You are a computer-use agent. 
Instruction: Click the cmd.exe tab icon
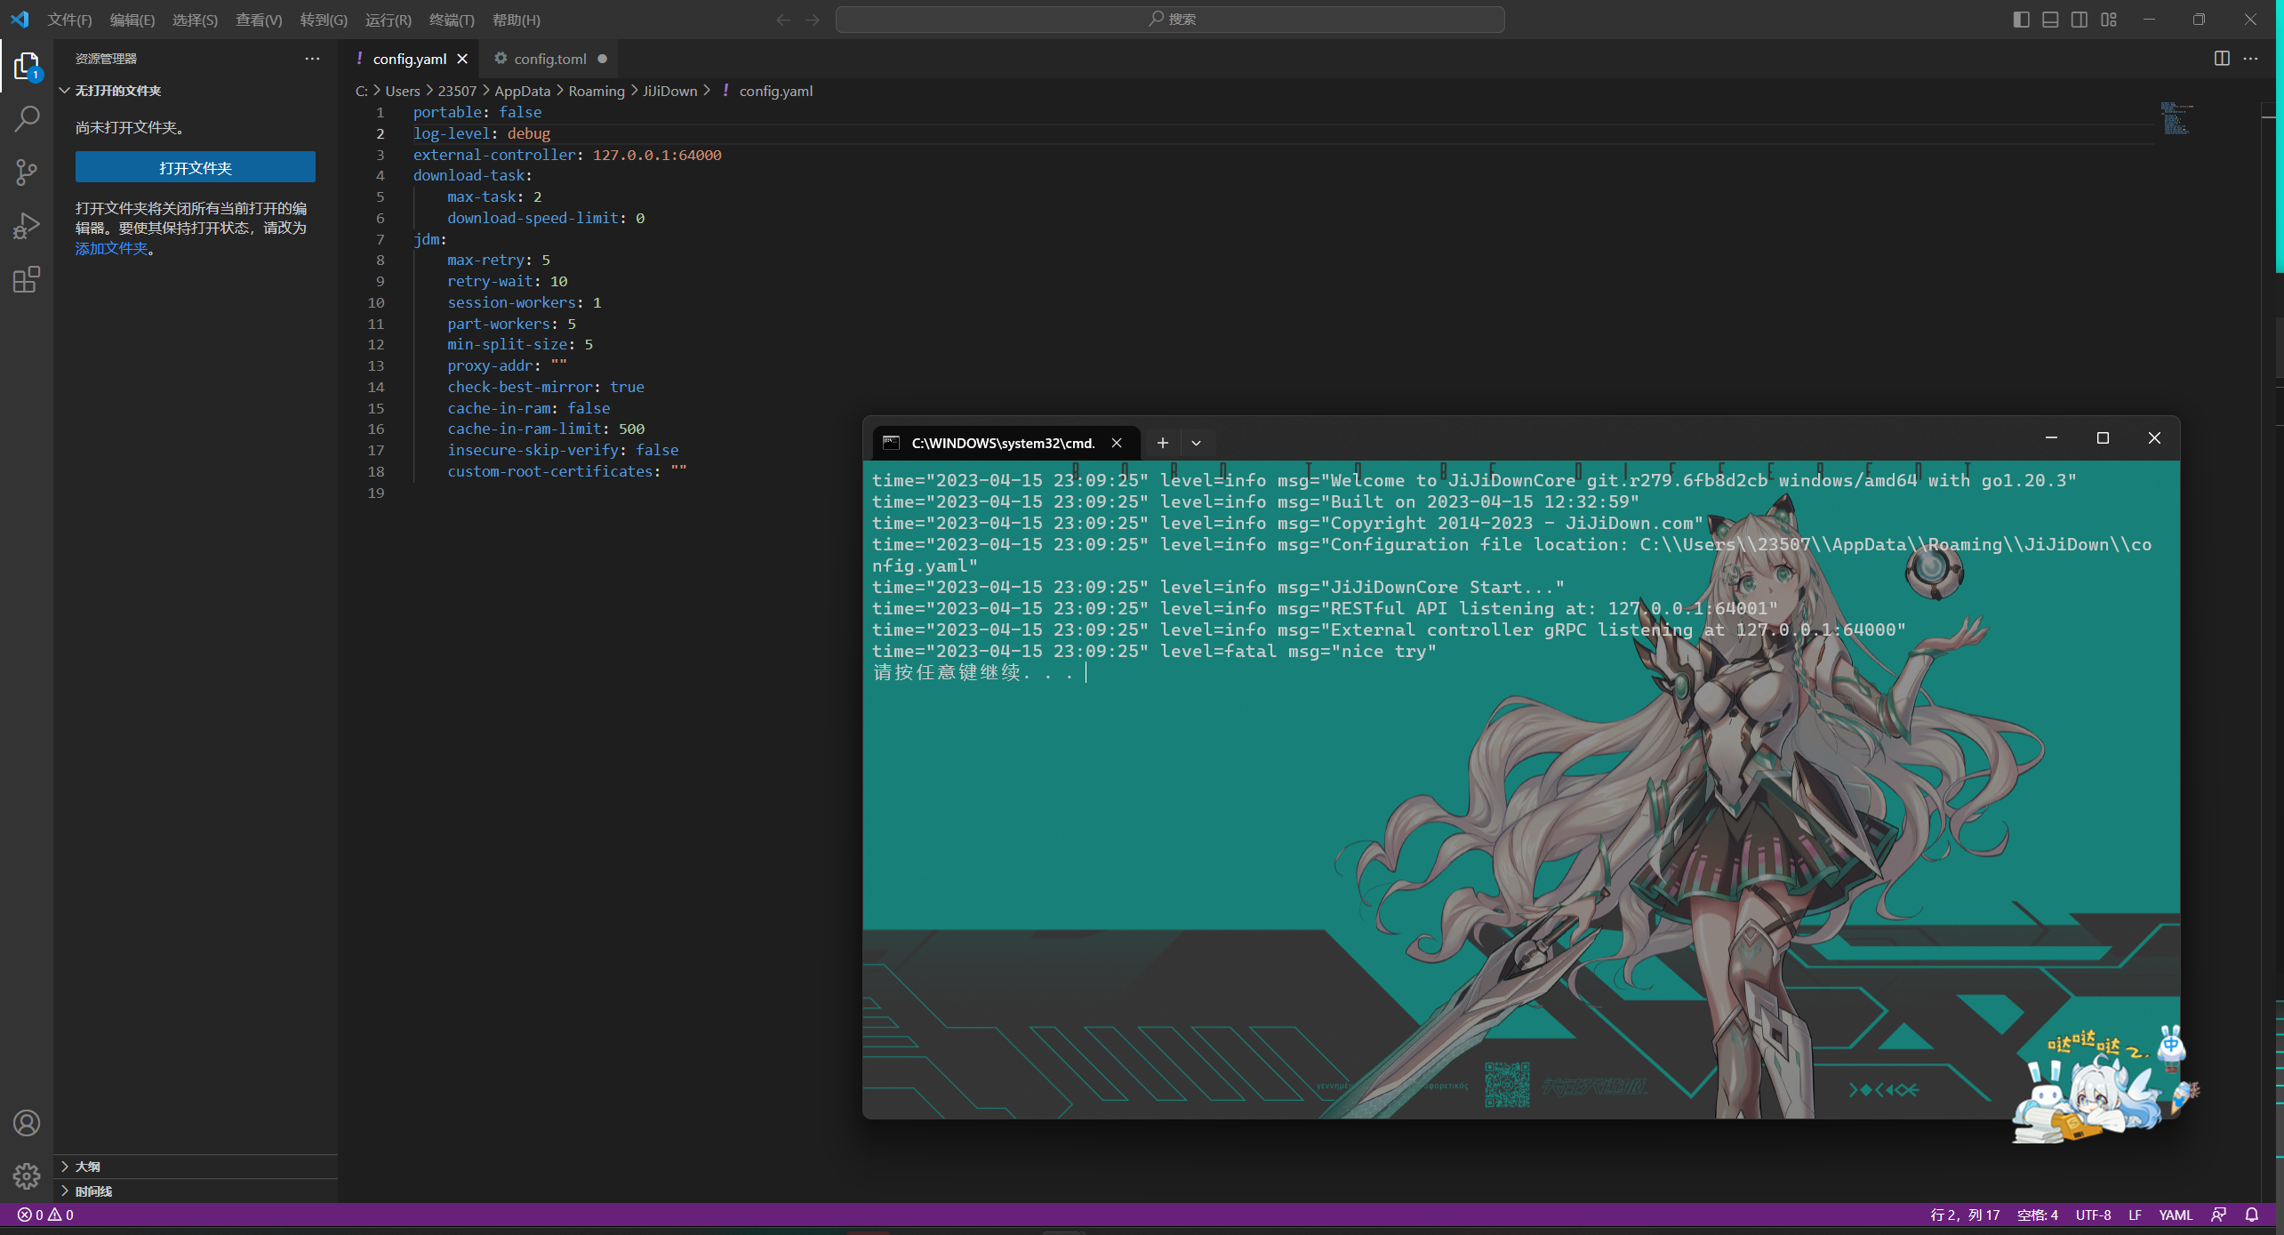[x=892, y=443]
